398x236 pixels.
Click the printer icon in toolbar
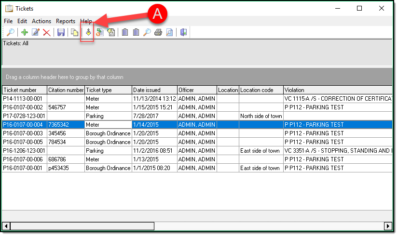[x=158, y=33]
